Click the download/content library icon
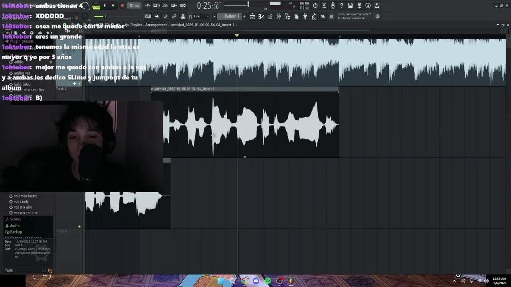This screenshot has width=511, height=287. click(377, 6)
